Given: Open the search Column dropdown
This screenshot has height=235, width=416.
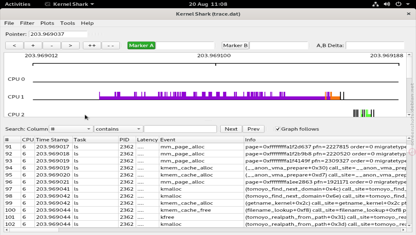Looking at the screenshot, I should coord(71,129).
